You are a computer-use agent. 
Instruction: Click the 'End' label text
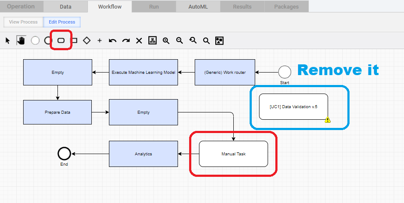coord(64,164)
